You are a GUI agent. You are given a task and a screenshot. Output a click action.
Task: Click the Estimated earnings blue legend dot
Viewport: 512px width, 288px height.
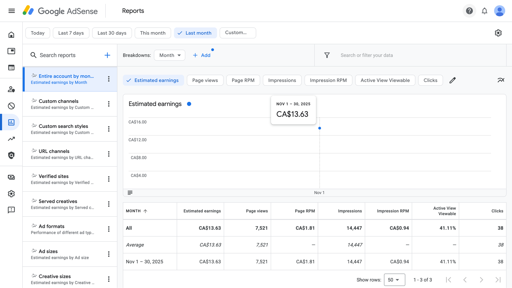click(189, 104)
